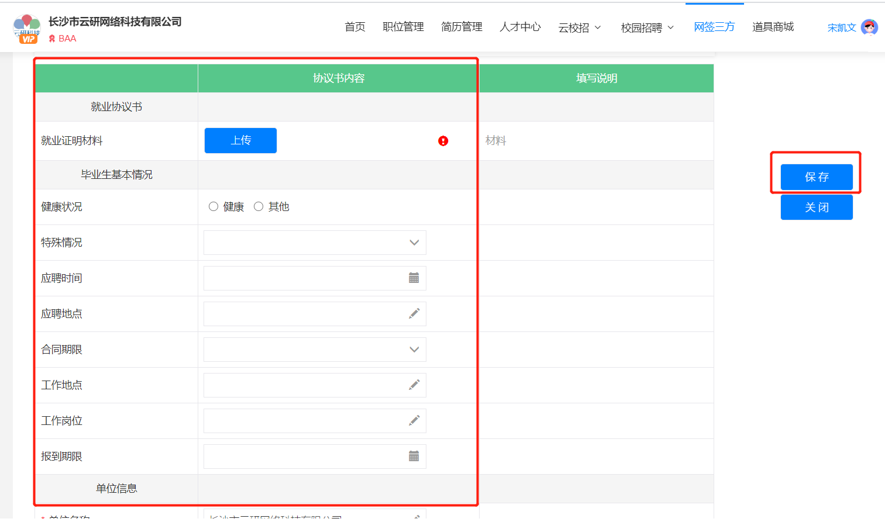Click the 宋凯文 user avatar
Viewport: 885px width, 522px height.
coord(870,27)
